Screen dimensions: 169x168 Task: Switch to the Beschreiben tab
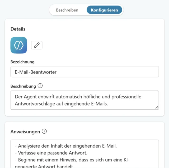[x=67, y=10]
